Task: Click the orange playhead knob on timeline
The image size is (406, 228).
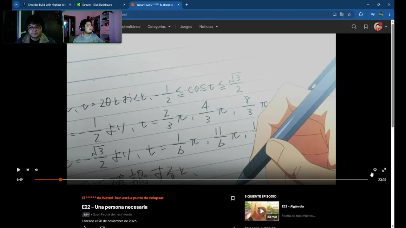Action: [x=60, y=180]
